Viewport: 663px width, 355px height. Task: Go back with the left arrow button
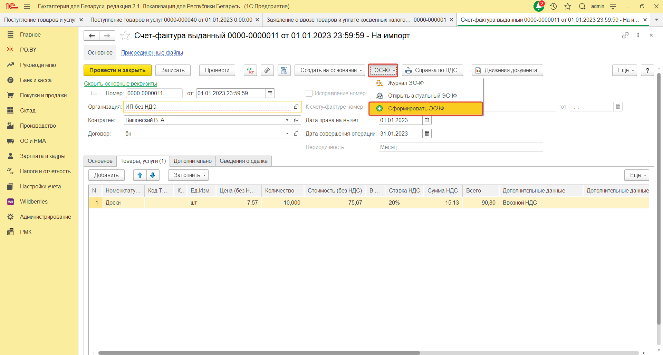click(92, 36)
